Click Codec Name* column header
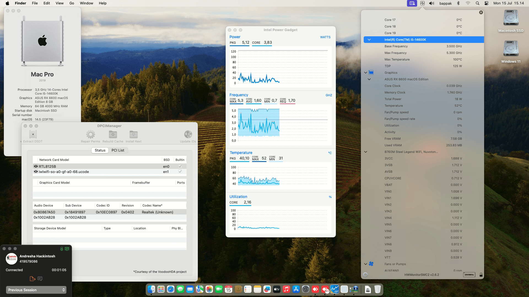529x297 pixels. click(x=163, y=205)
